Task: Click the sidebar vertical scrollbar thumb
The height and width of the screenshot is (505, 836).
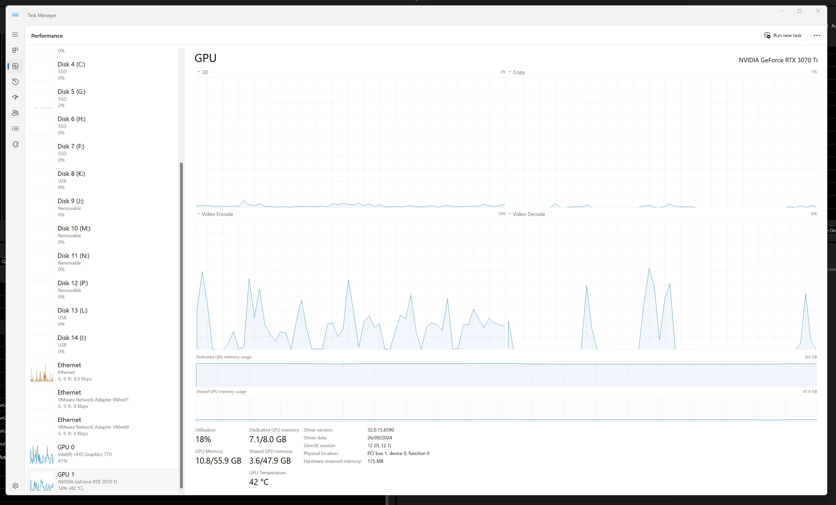Action: pos(181,325)
